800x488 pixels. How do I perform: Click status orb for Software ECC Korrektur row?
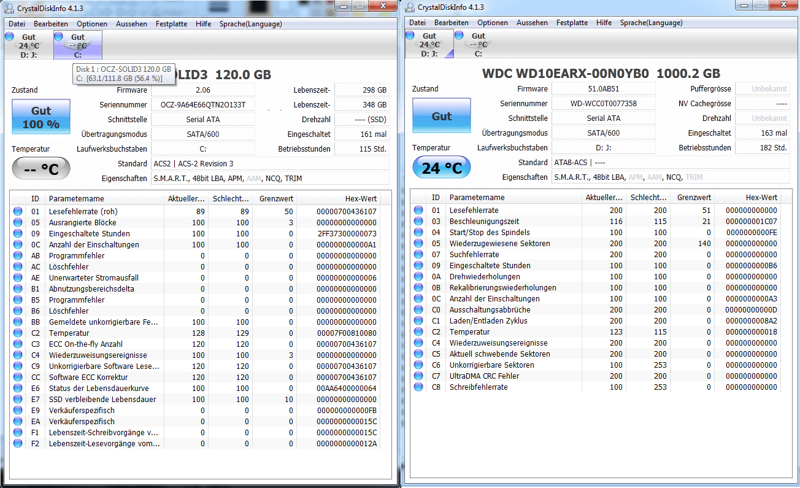tap(18, 378)
